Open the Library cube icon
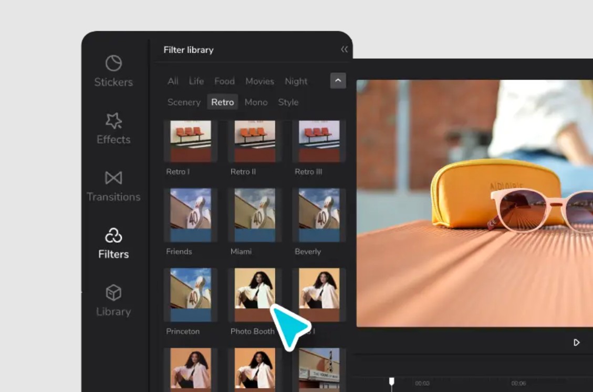Screen dimensions: 593x392 pos(113,292)
